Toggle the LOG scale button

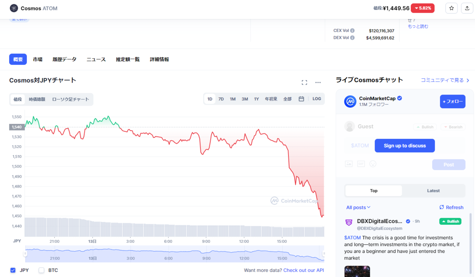(317, 99)
